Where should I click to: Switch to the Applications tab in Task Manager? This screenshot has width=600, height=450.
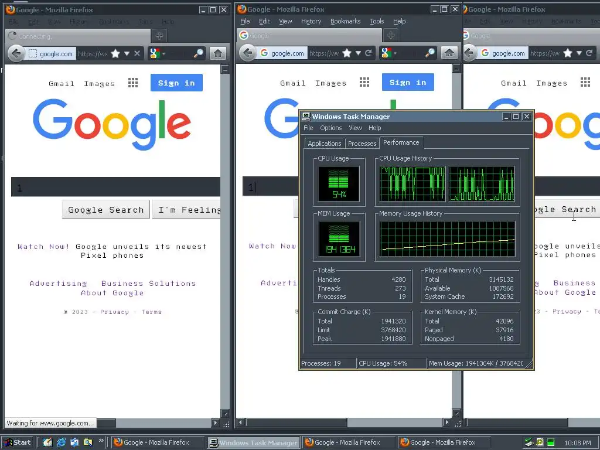pos(325,144)
